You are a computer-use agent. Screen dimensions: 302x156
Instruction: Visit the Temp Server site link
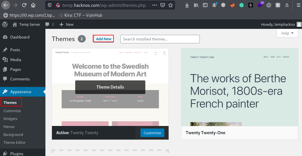pos(26,24)
